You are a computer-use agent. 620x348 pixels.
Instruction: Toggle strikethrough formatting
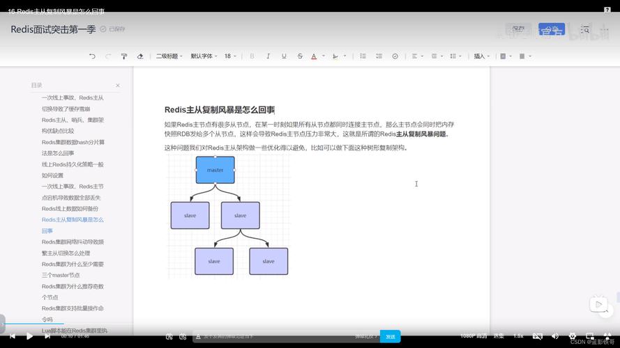point(300,56)
